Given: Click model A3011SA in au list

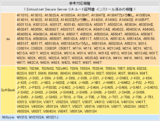Looking at the screenshot, I should click(x=24, y=25).
